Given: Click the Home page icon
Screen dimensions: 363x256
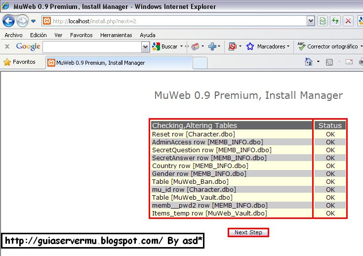Looking at the screenshot, I should coord(309,62).
